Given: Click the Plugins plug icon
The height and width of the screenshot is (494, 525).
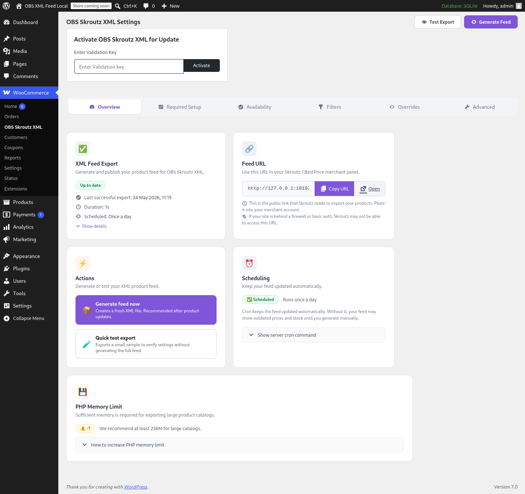Looking at the screenshot, I should (x=7, y=269).
